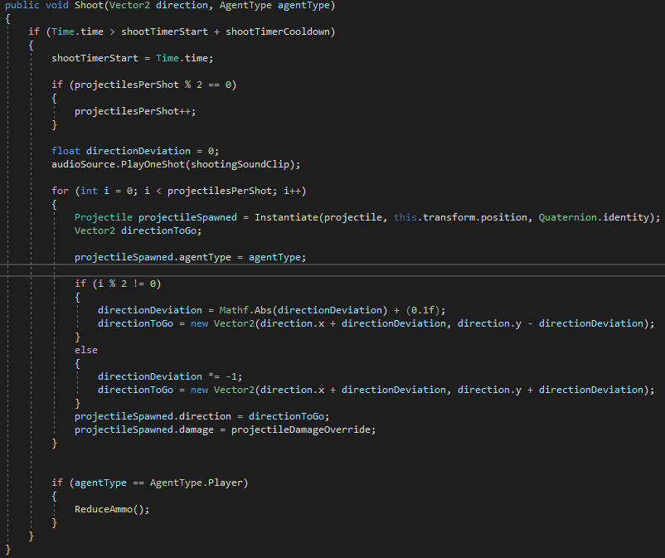The width and height of the screenshot is (665, 558).
Task: Click the 'if (i % 2 != 0)' condition
Action: [x=118, y=284]
